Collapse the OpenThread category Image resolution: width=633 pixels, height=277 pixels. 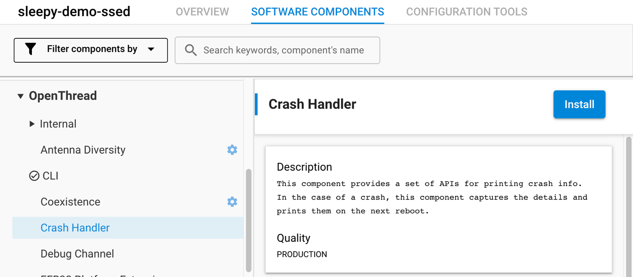[20, 96]
